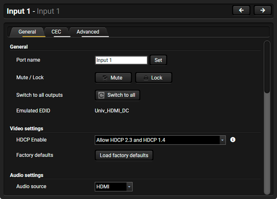Open the HDCP Enable dropdown

[160, 140]
